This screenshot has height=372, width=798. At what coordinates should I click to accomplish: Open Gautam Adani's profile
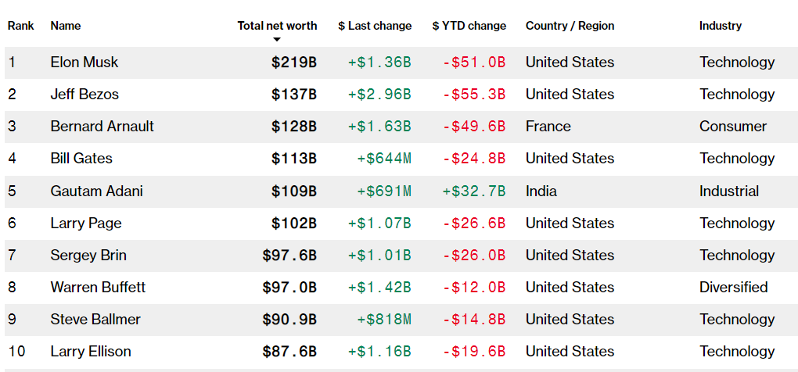[96, 191]
